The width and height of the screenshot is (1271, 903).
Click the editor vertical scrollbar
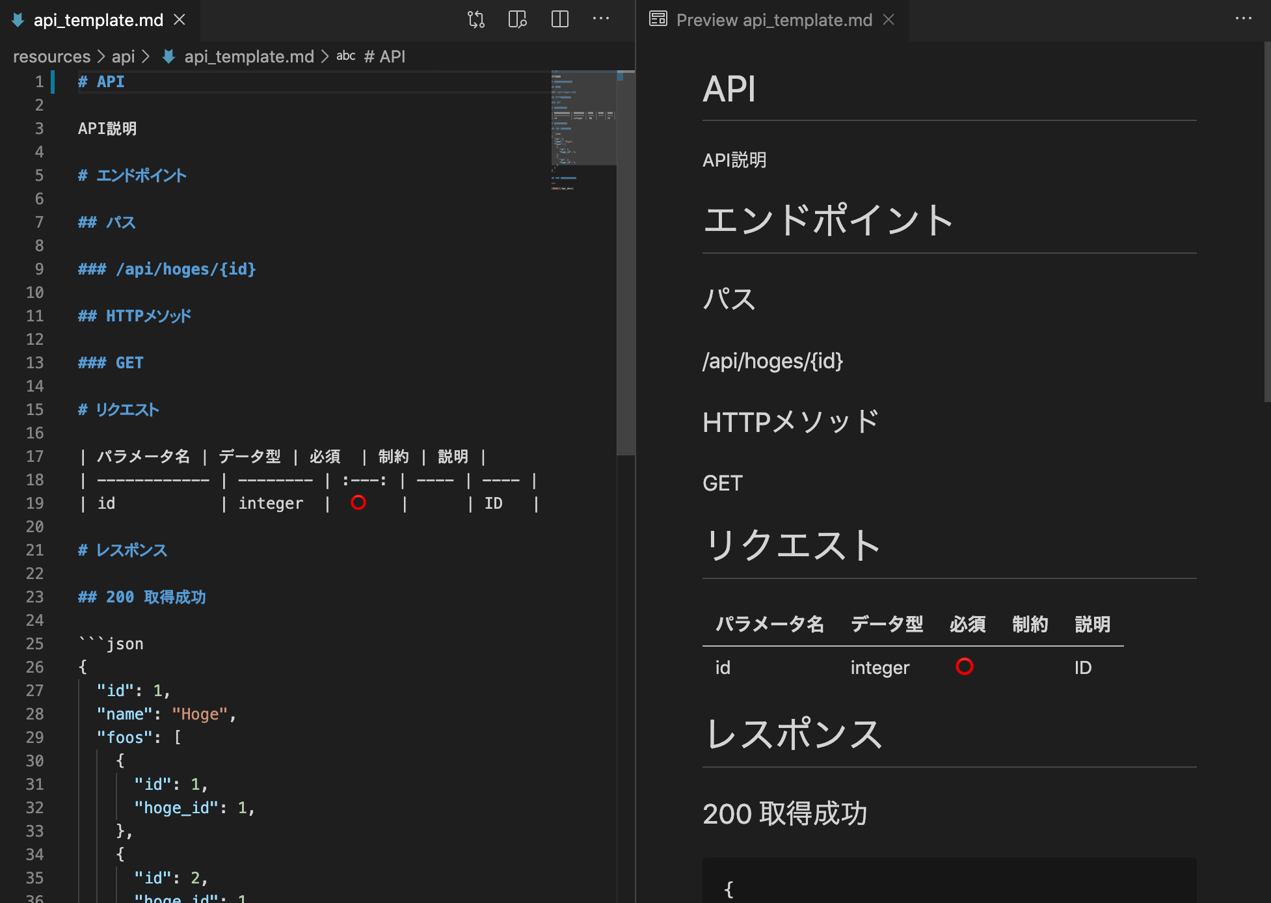[x=626, y=263]
